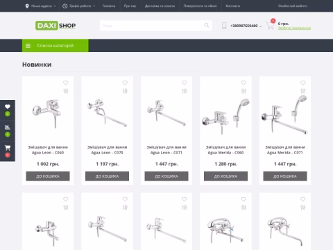Viewport: 333px width, 250px height.
Task: Click the Новинки section heading
Action: pos(37,65)
